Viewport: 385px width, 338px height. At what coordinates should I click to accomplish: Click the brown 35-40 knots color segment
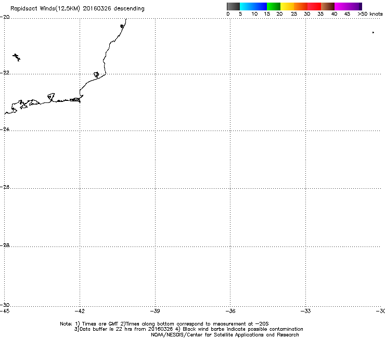[328, 6]
